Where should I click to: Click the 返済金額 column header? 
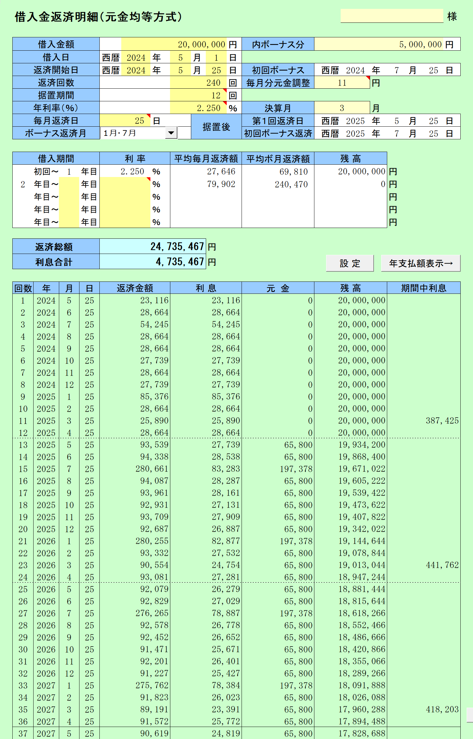point(135,288)
